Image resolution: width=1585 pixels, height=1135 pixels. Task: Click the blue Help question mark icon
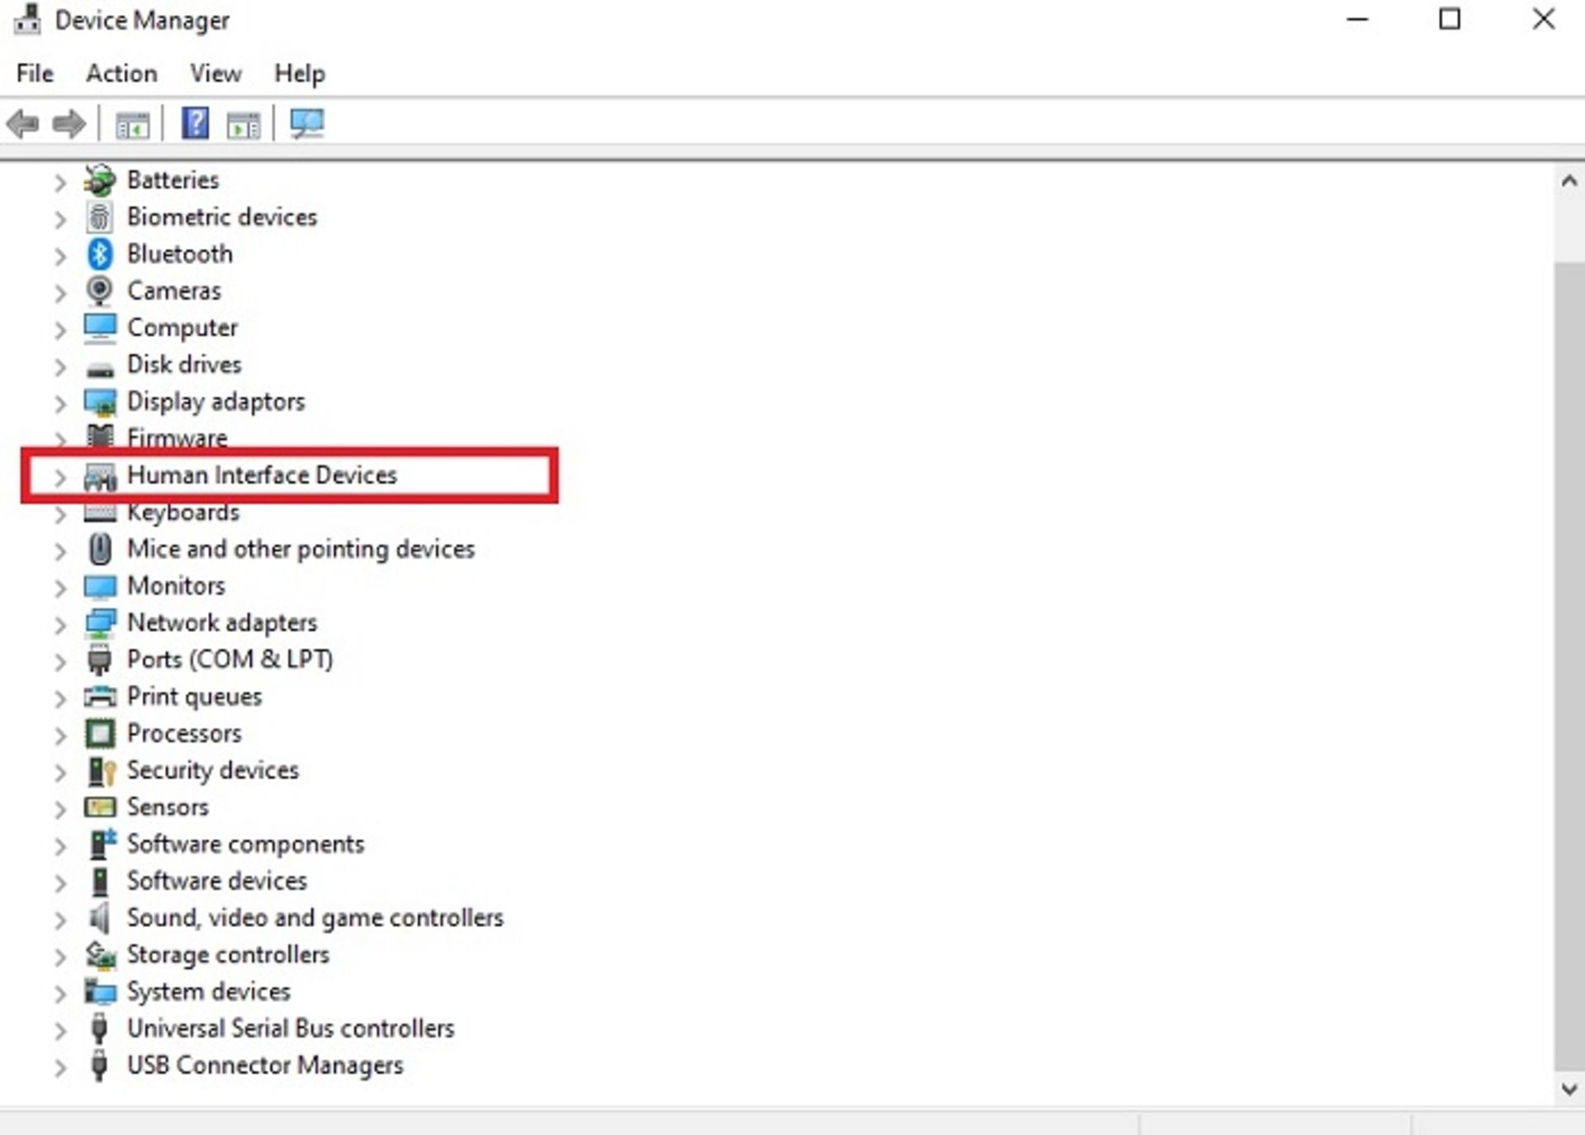pyautogui.click(x=195, y=124)
